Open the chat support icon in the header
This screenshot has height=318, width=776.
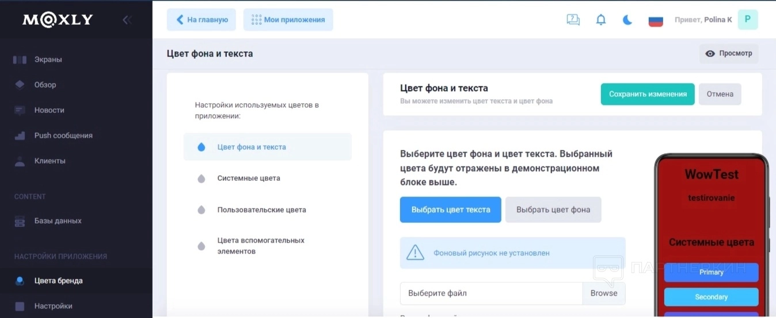(x=573, y=20)
